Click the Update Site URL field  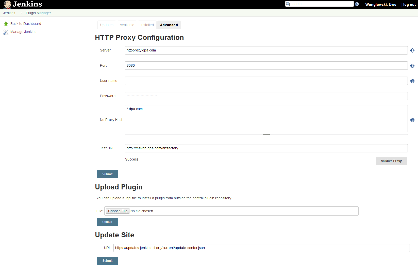pyautogui.click(x=261, y=248)
